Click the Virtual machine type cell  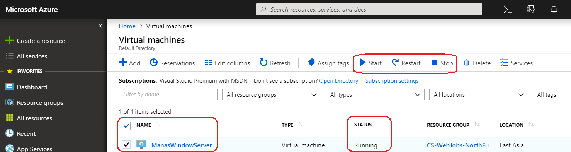point(303,145)
